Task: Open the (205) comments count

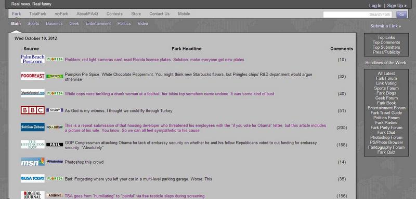Action: [x=342, y=127]
